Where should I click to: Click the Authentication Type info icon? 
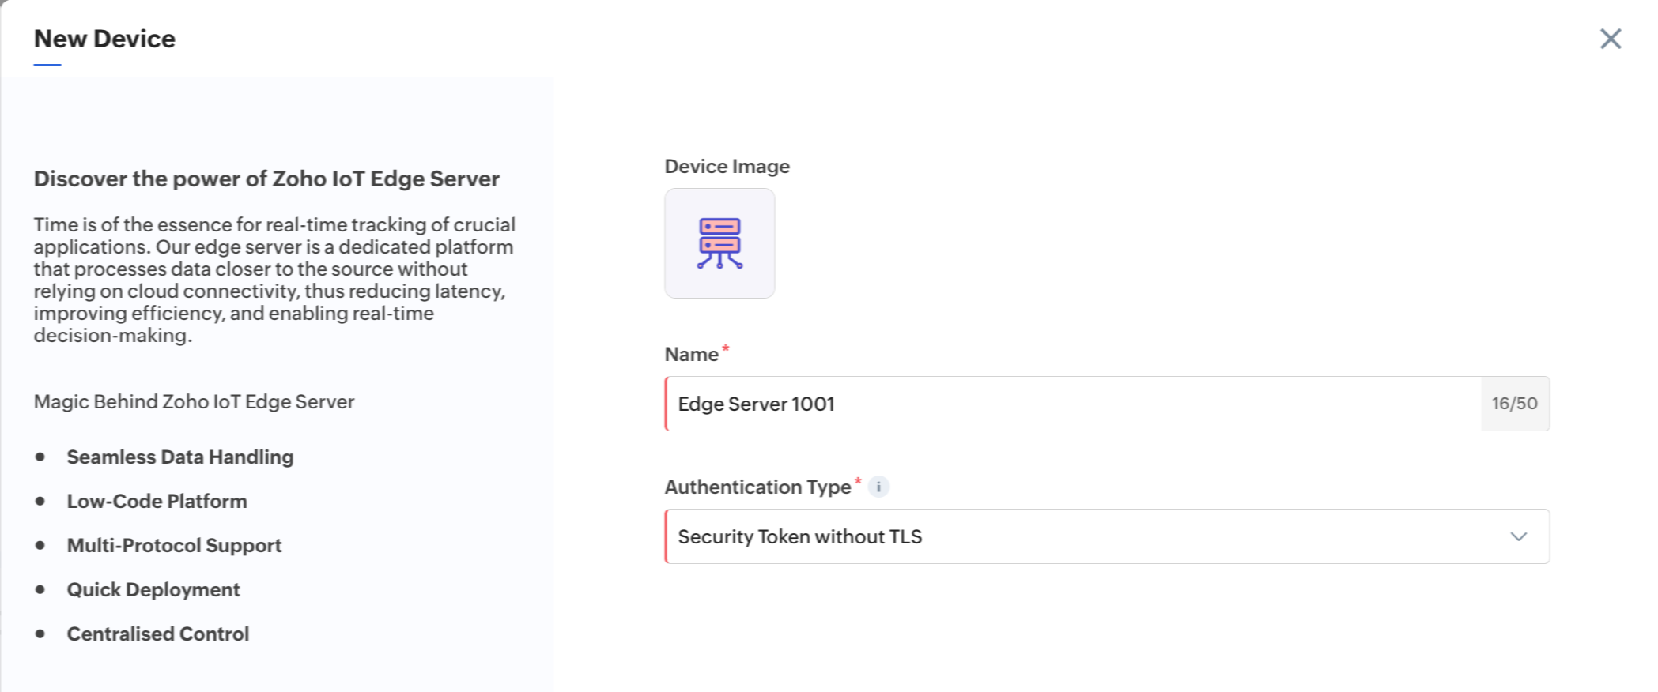tap(878, 487)
